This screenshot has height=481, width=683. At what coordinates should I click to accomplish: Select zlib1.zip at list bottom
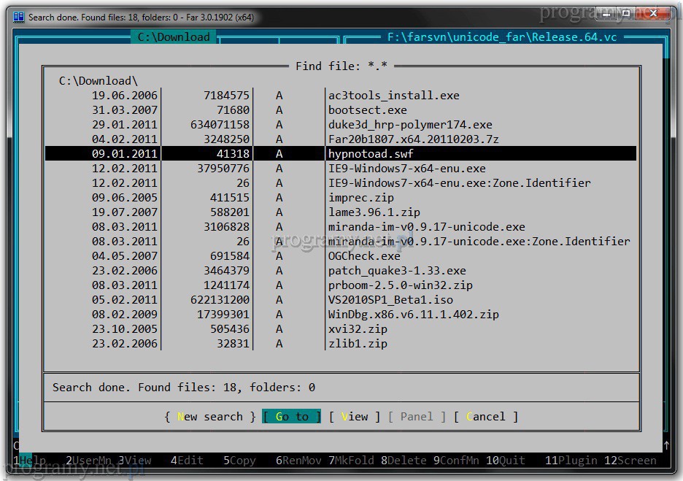pos(358,344)
